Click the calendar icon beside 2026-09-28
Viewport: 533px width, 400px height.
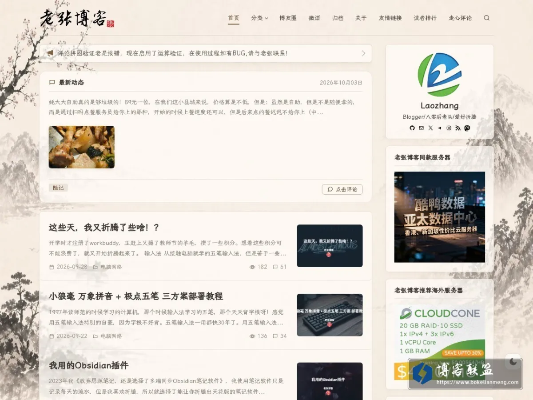52,267
